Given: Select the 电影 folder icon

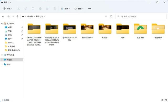Looking at the screenshot, I should [123, 29].
